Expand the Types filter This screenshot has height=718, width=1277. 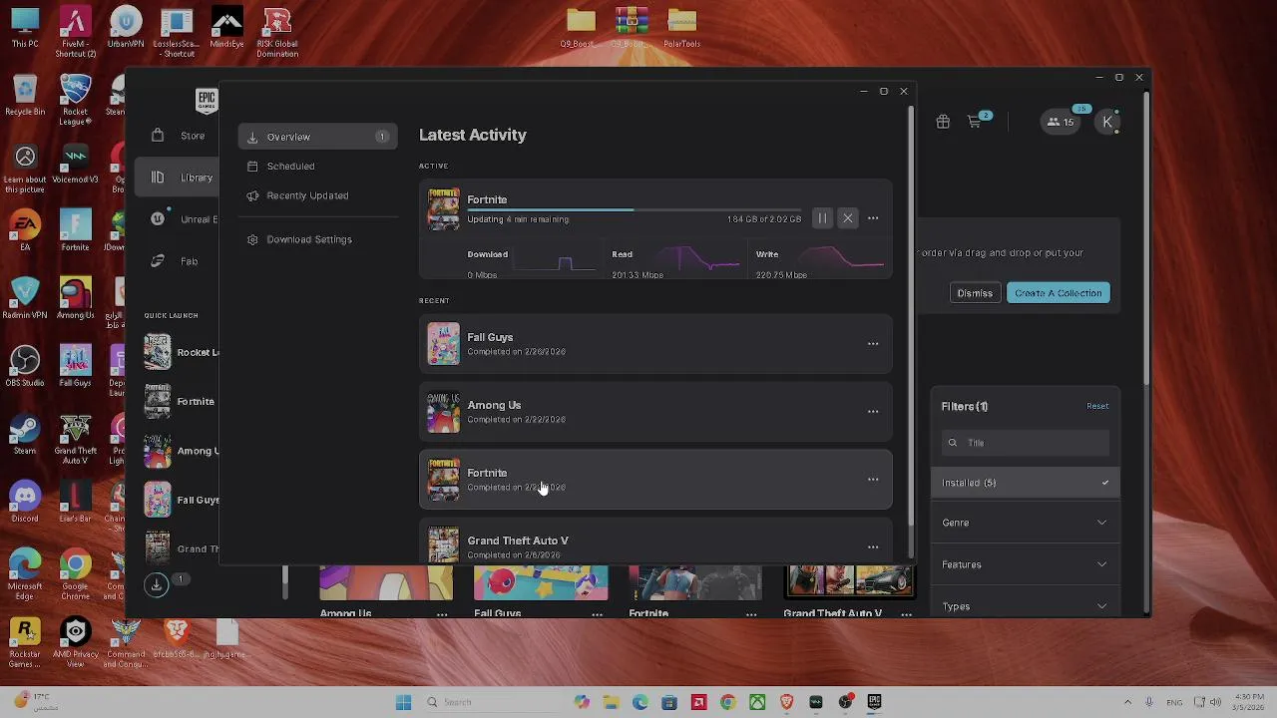pyautogui.click(x=1026, y=606)
